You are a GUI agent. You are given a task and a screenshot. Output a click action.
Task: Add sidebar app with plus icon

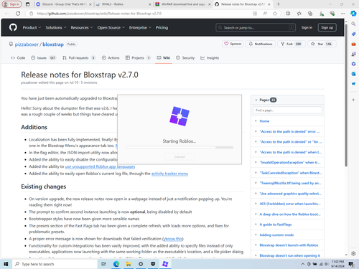click(x=353, y=100)
